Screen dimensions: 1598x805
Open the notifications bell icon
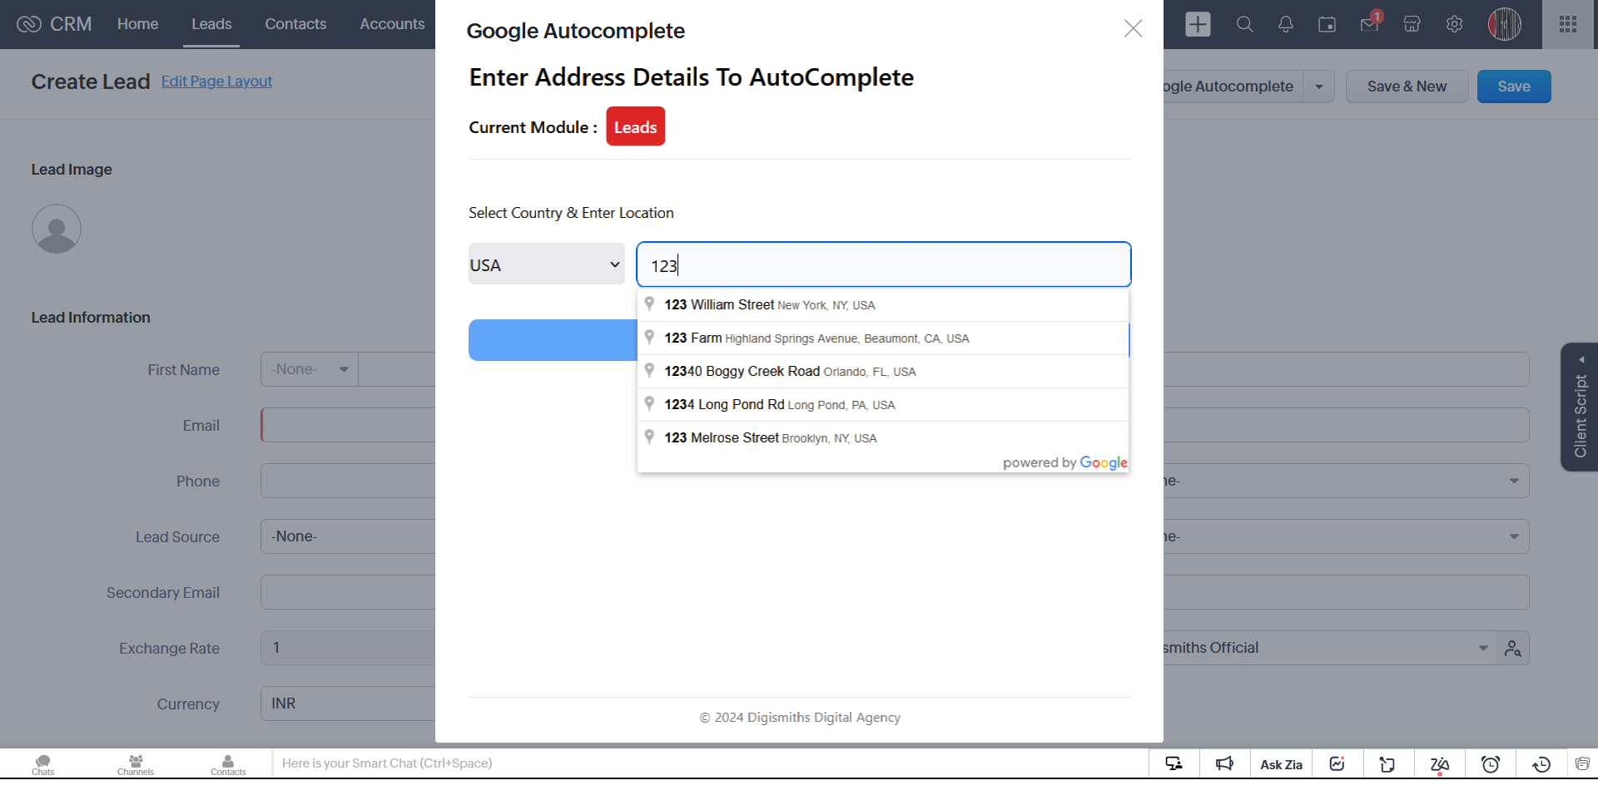(x=1286, y=24)
